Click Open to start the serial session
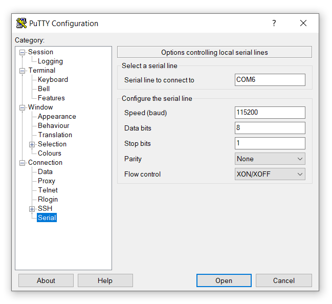 tap(224, 280)
